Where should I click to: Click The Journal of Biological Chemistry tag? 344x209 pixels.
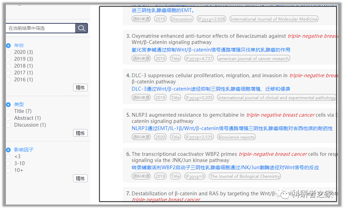(245, 176)
